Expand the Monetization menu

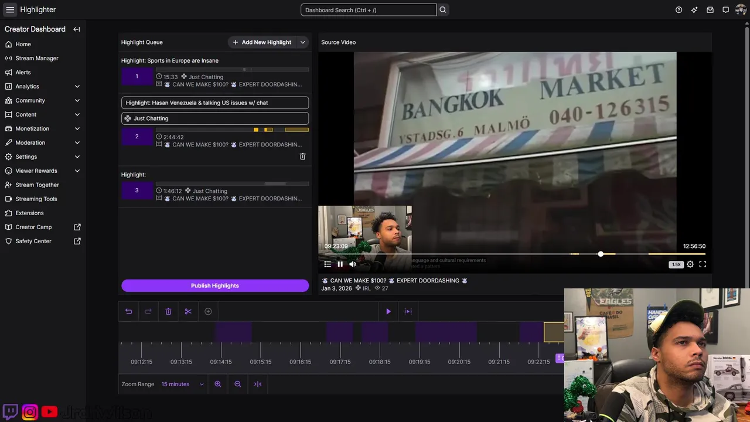[x=77, y=128]
